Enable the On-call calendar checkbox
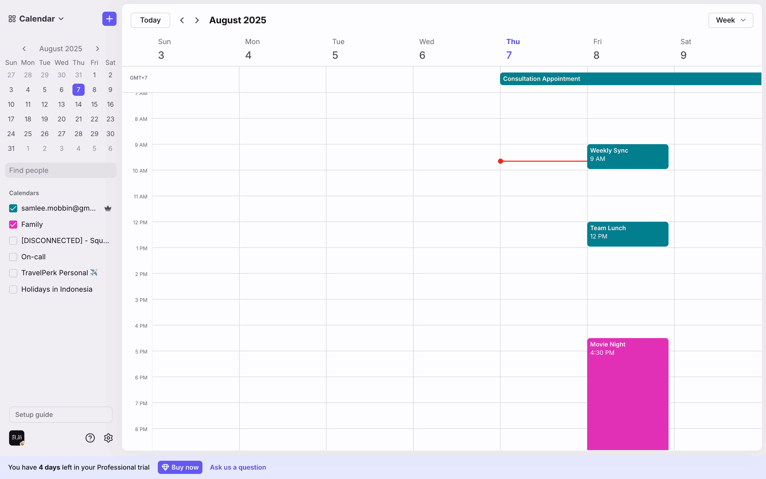This screenshot has width=766, height=479. tap(13, 257)
